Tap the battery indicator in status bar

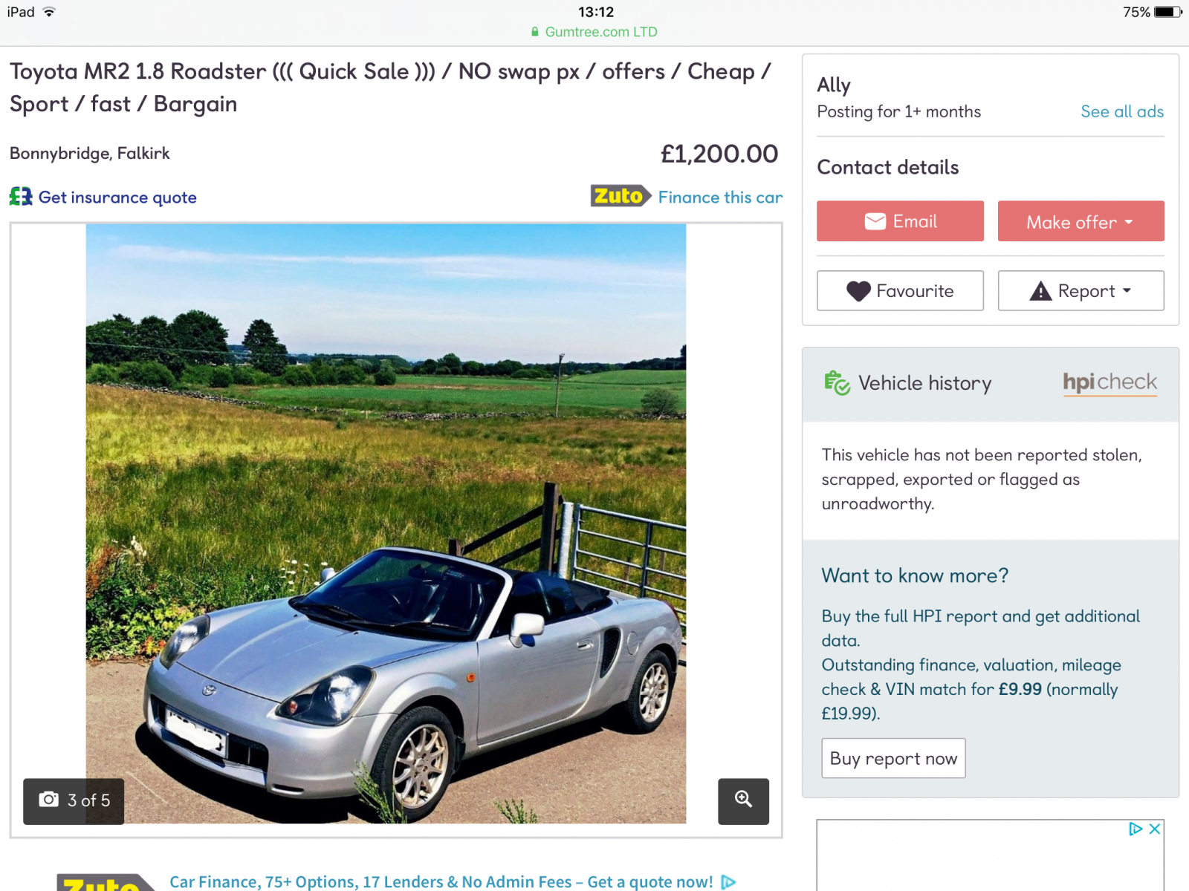(1168, 12)
